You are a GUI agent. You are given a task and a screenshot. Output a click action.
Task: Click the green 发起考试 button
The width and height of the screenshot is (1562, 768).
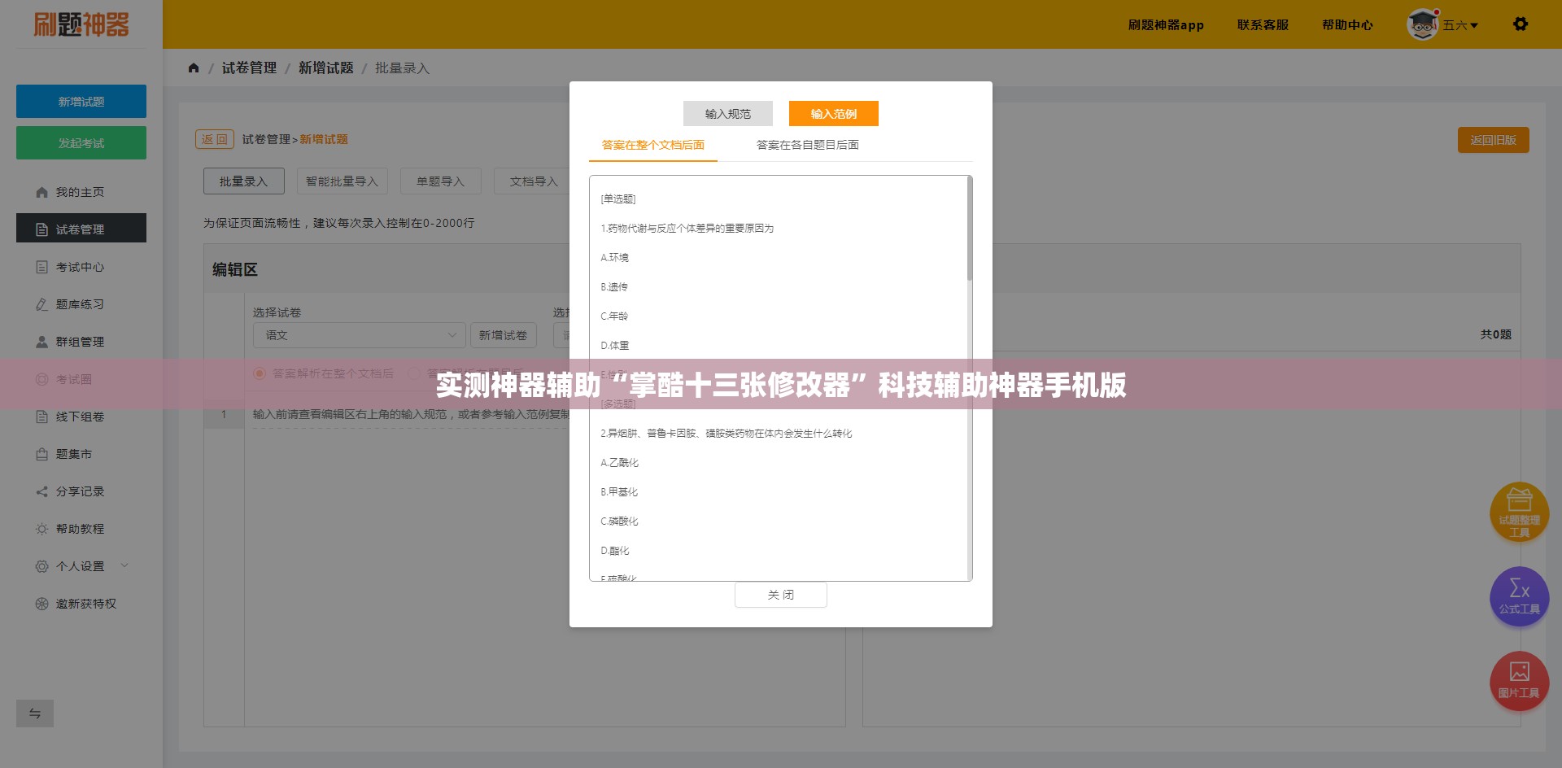(81, 143)
